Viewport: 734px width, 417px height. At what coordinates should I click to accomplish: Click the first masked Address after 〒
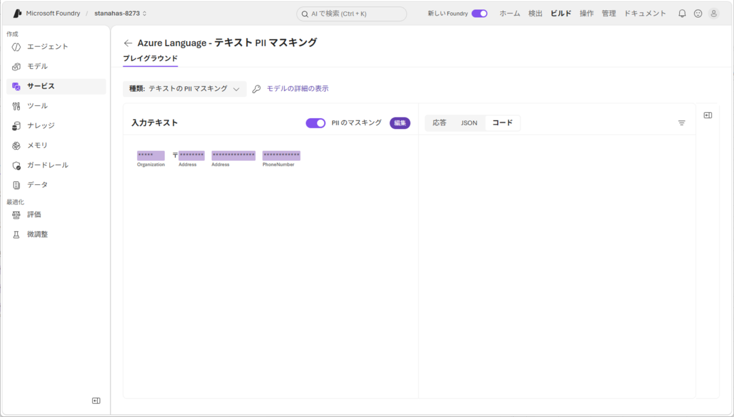pyautogui.click(x=191, y=155)
